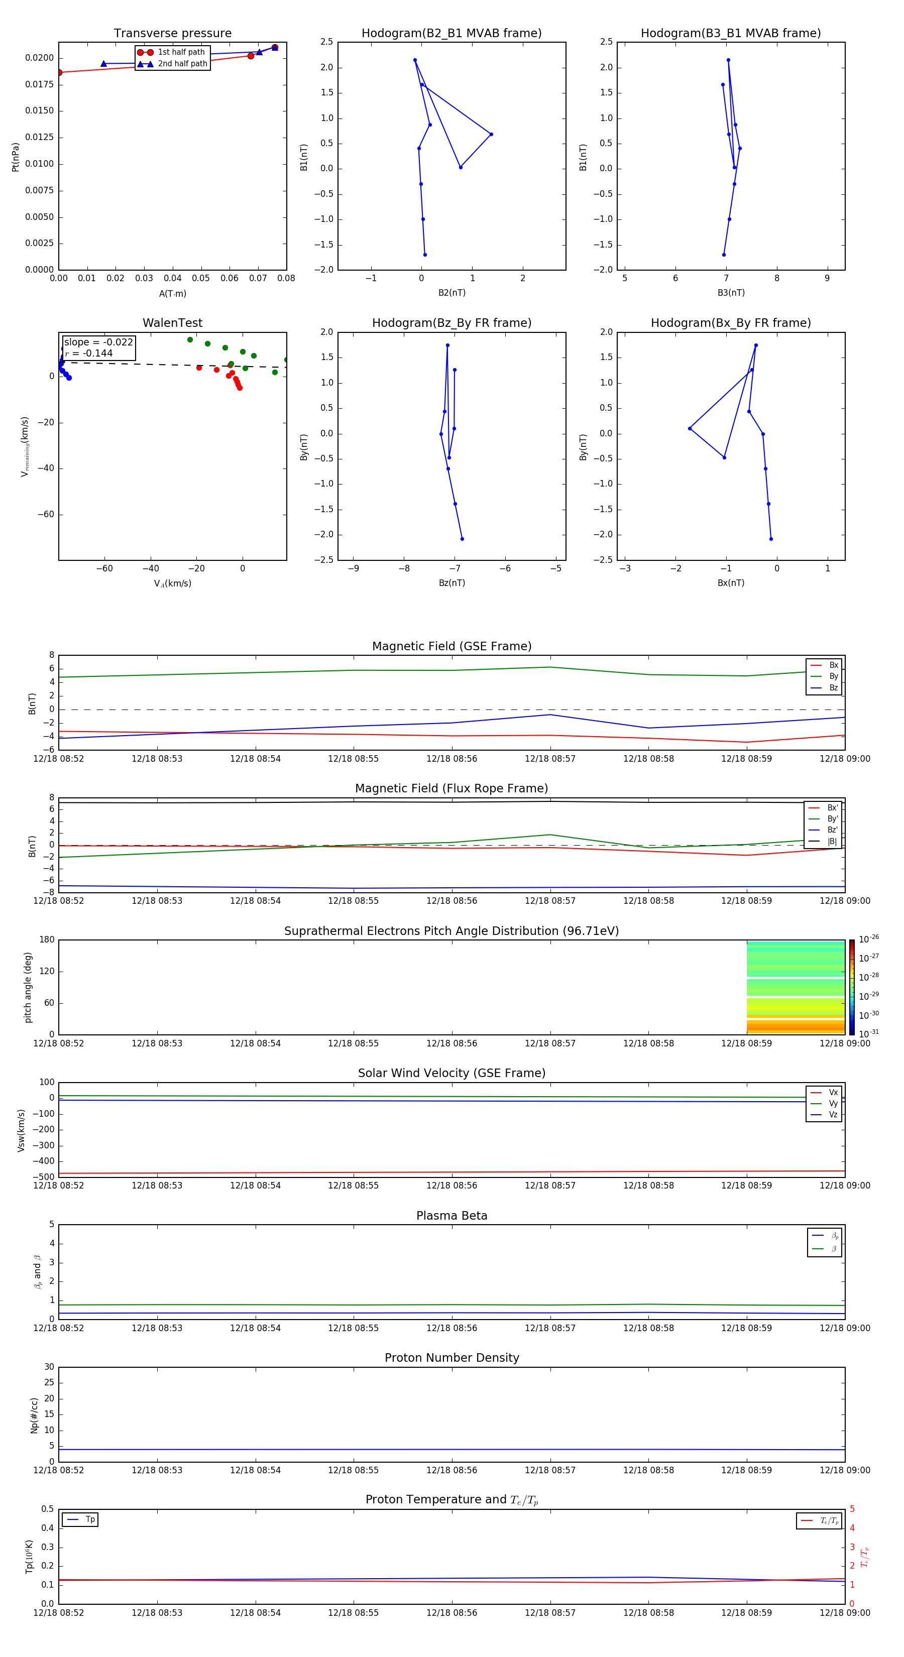Screen dimensions: 904x1657
Task: Select the 'Te/Tp' legend entry
Action: click(x=819, y=1521)
